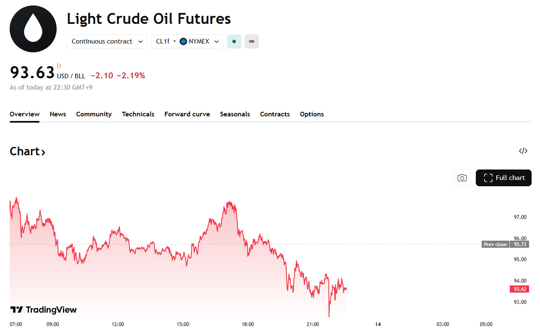Click the Prev close price label
Screen dimensions: 540x334
pos(495,244)
